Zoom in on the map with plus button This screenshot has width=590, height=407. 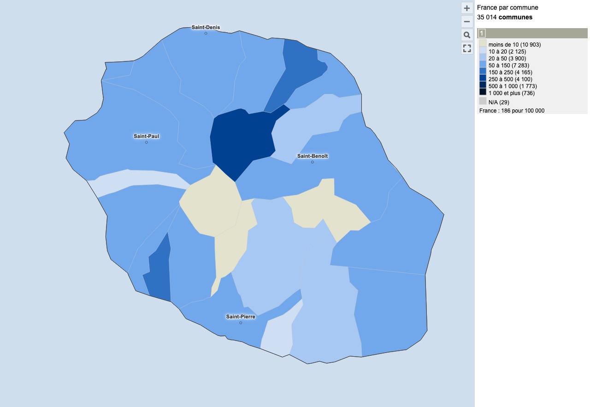[x=467, y=8]
